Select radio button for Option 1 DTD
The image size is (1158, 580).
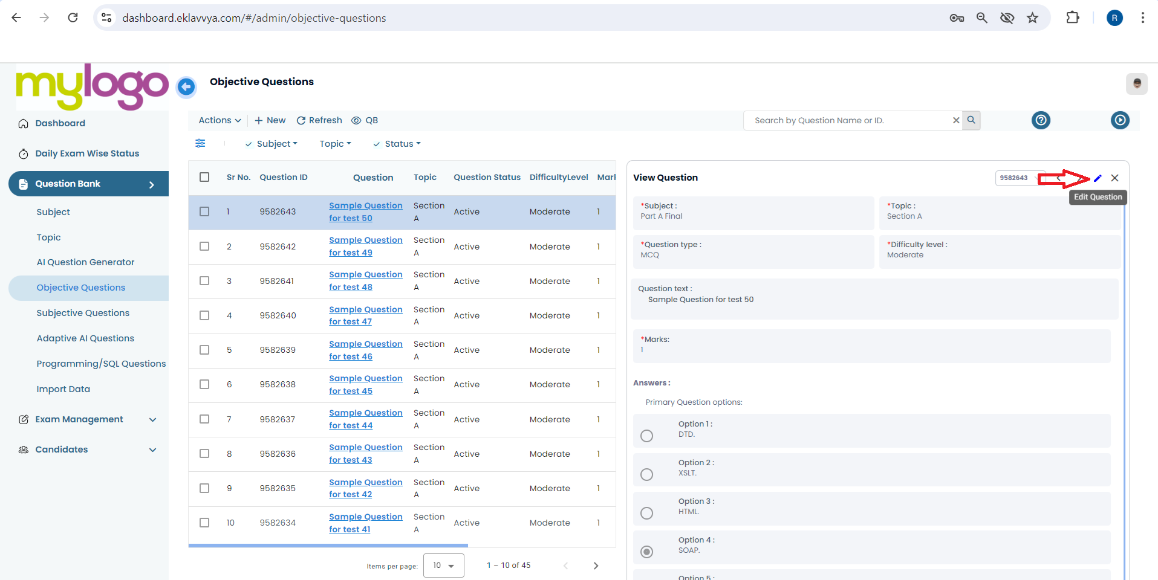point(646,436)
